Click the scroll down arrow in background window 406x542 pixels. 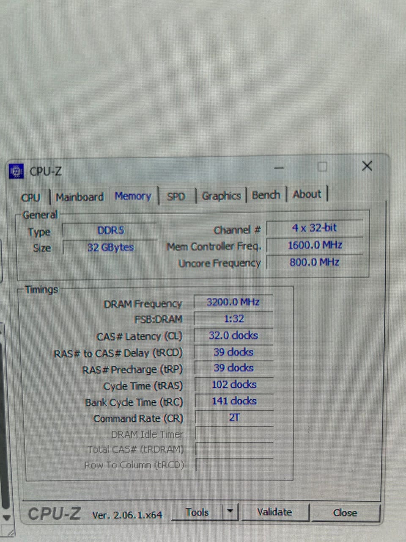[6, 517]
